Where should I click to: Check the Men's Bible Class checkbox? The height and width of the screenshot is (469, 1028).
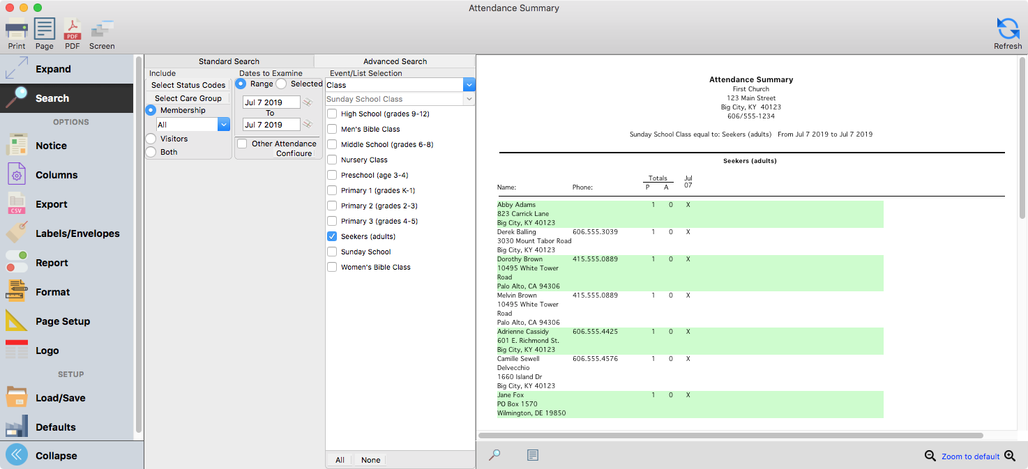[332, 130]
